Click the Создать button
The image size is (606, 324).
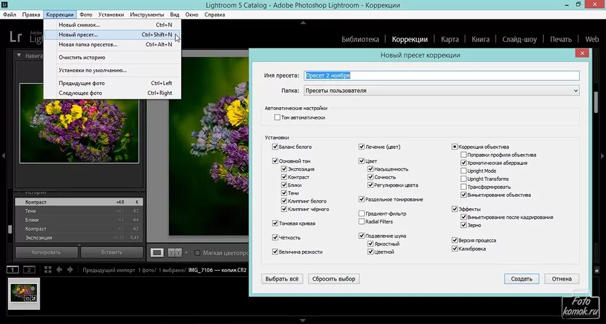pos(522,279)
